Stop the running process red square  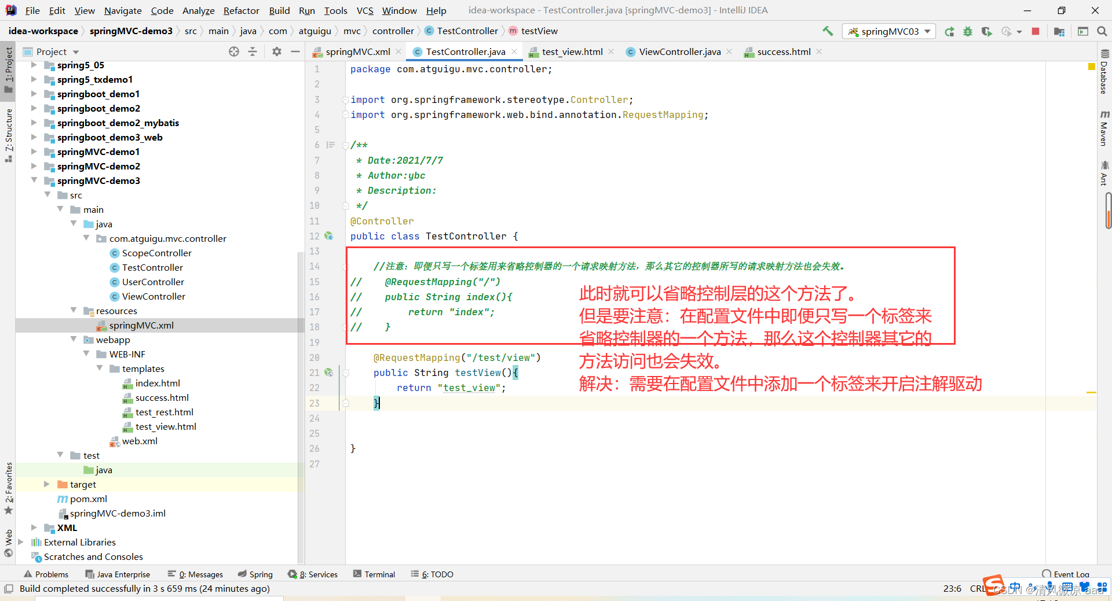pos(1036,31)
